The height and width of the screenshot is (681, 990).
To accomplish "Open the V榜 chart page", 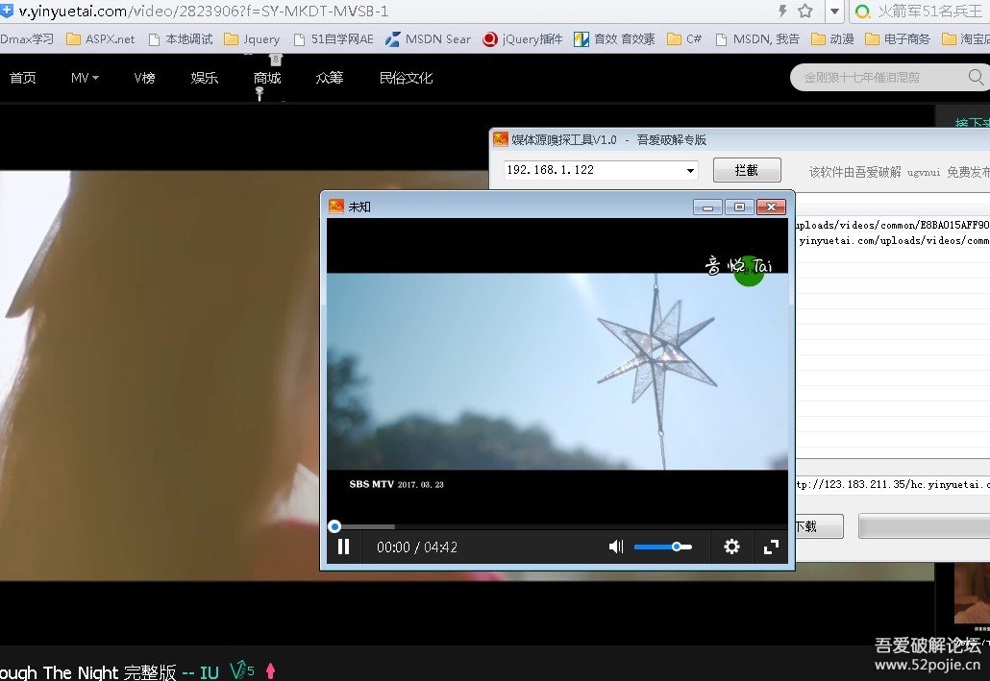I will pyautogui.click(x=144, y=78).
